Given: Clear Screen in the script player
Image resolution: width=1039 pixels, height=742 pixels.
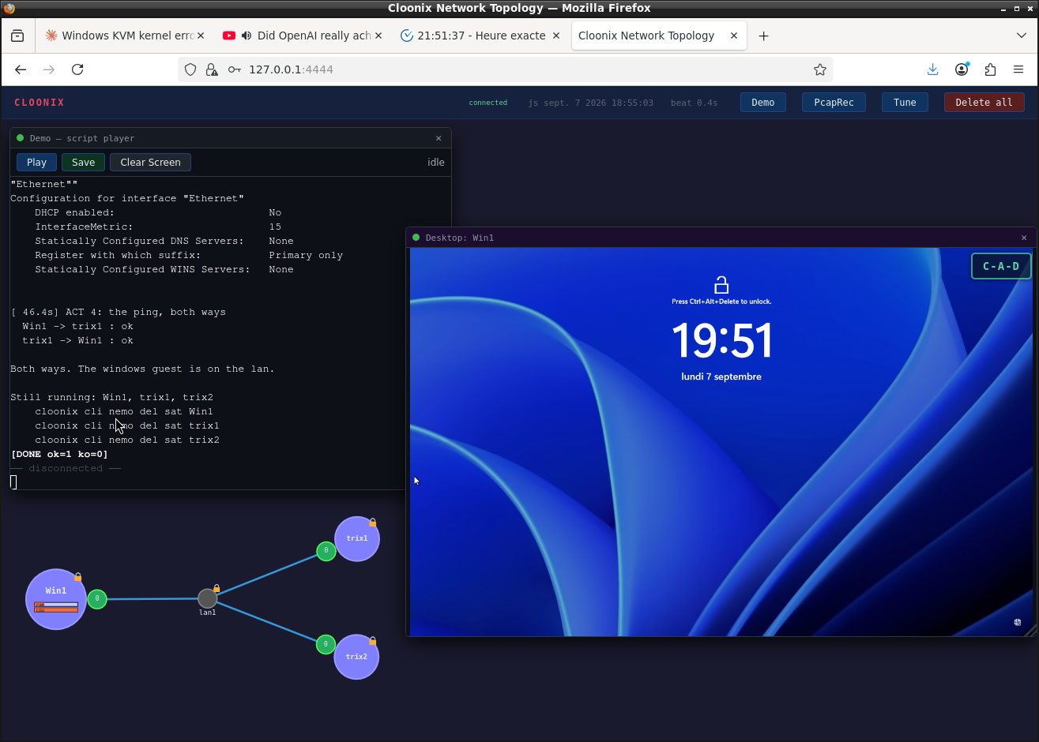Looking at the screenshot, I should (150, 162).
